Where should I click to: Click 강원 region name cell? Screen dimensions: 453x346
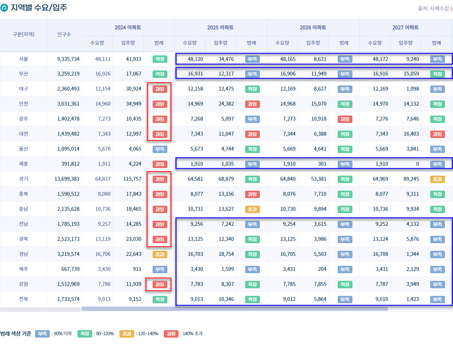pos(24,284)
